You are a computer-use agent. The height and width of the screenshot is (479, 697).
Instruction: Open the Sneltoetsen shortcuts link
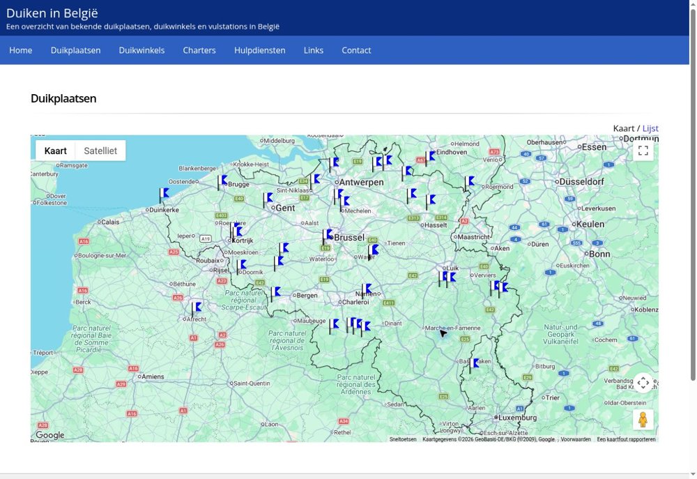tap(403, 439)
